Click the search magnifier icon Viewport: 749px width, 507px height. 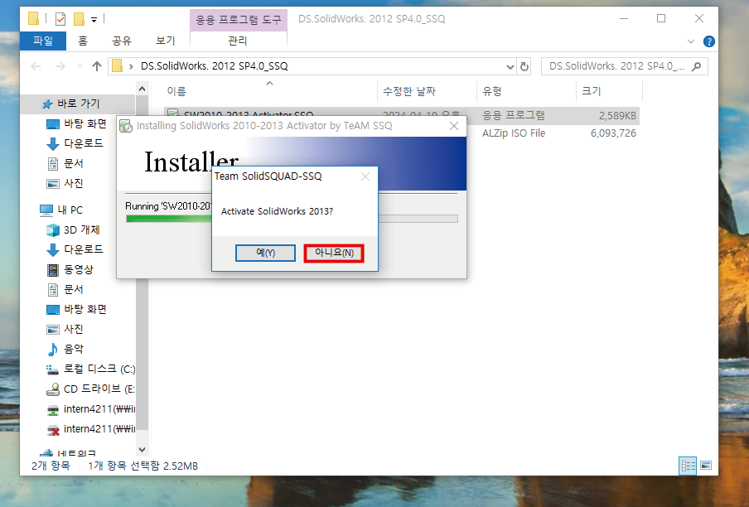(697, 66)
